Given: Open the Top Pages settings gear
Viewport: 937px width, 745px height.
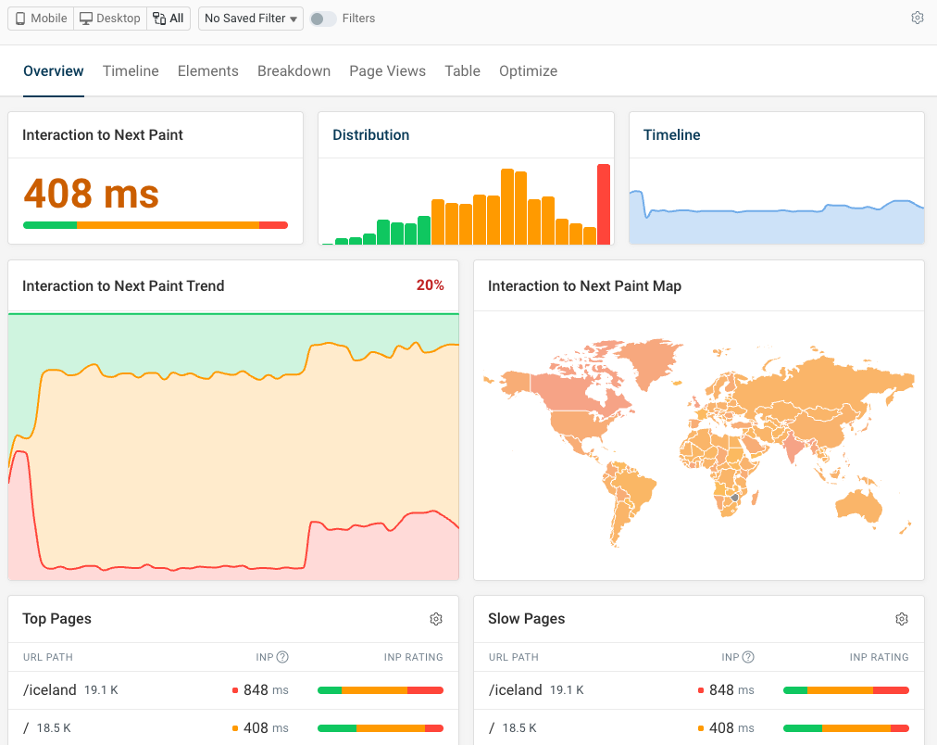Looking at the screenshot, I should 436,619.
